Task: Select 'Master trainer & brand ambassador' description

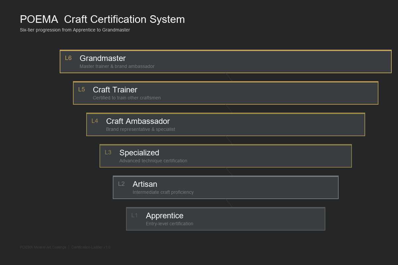Action: tap(117, 66)
